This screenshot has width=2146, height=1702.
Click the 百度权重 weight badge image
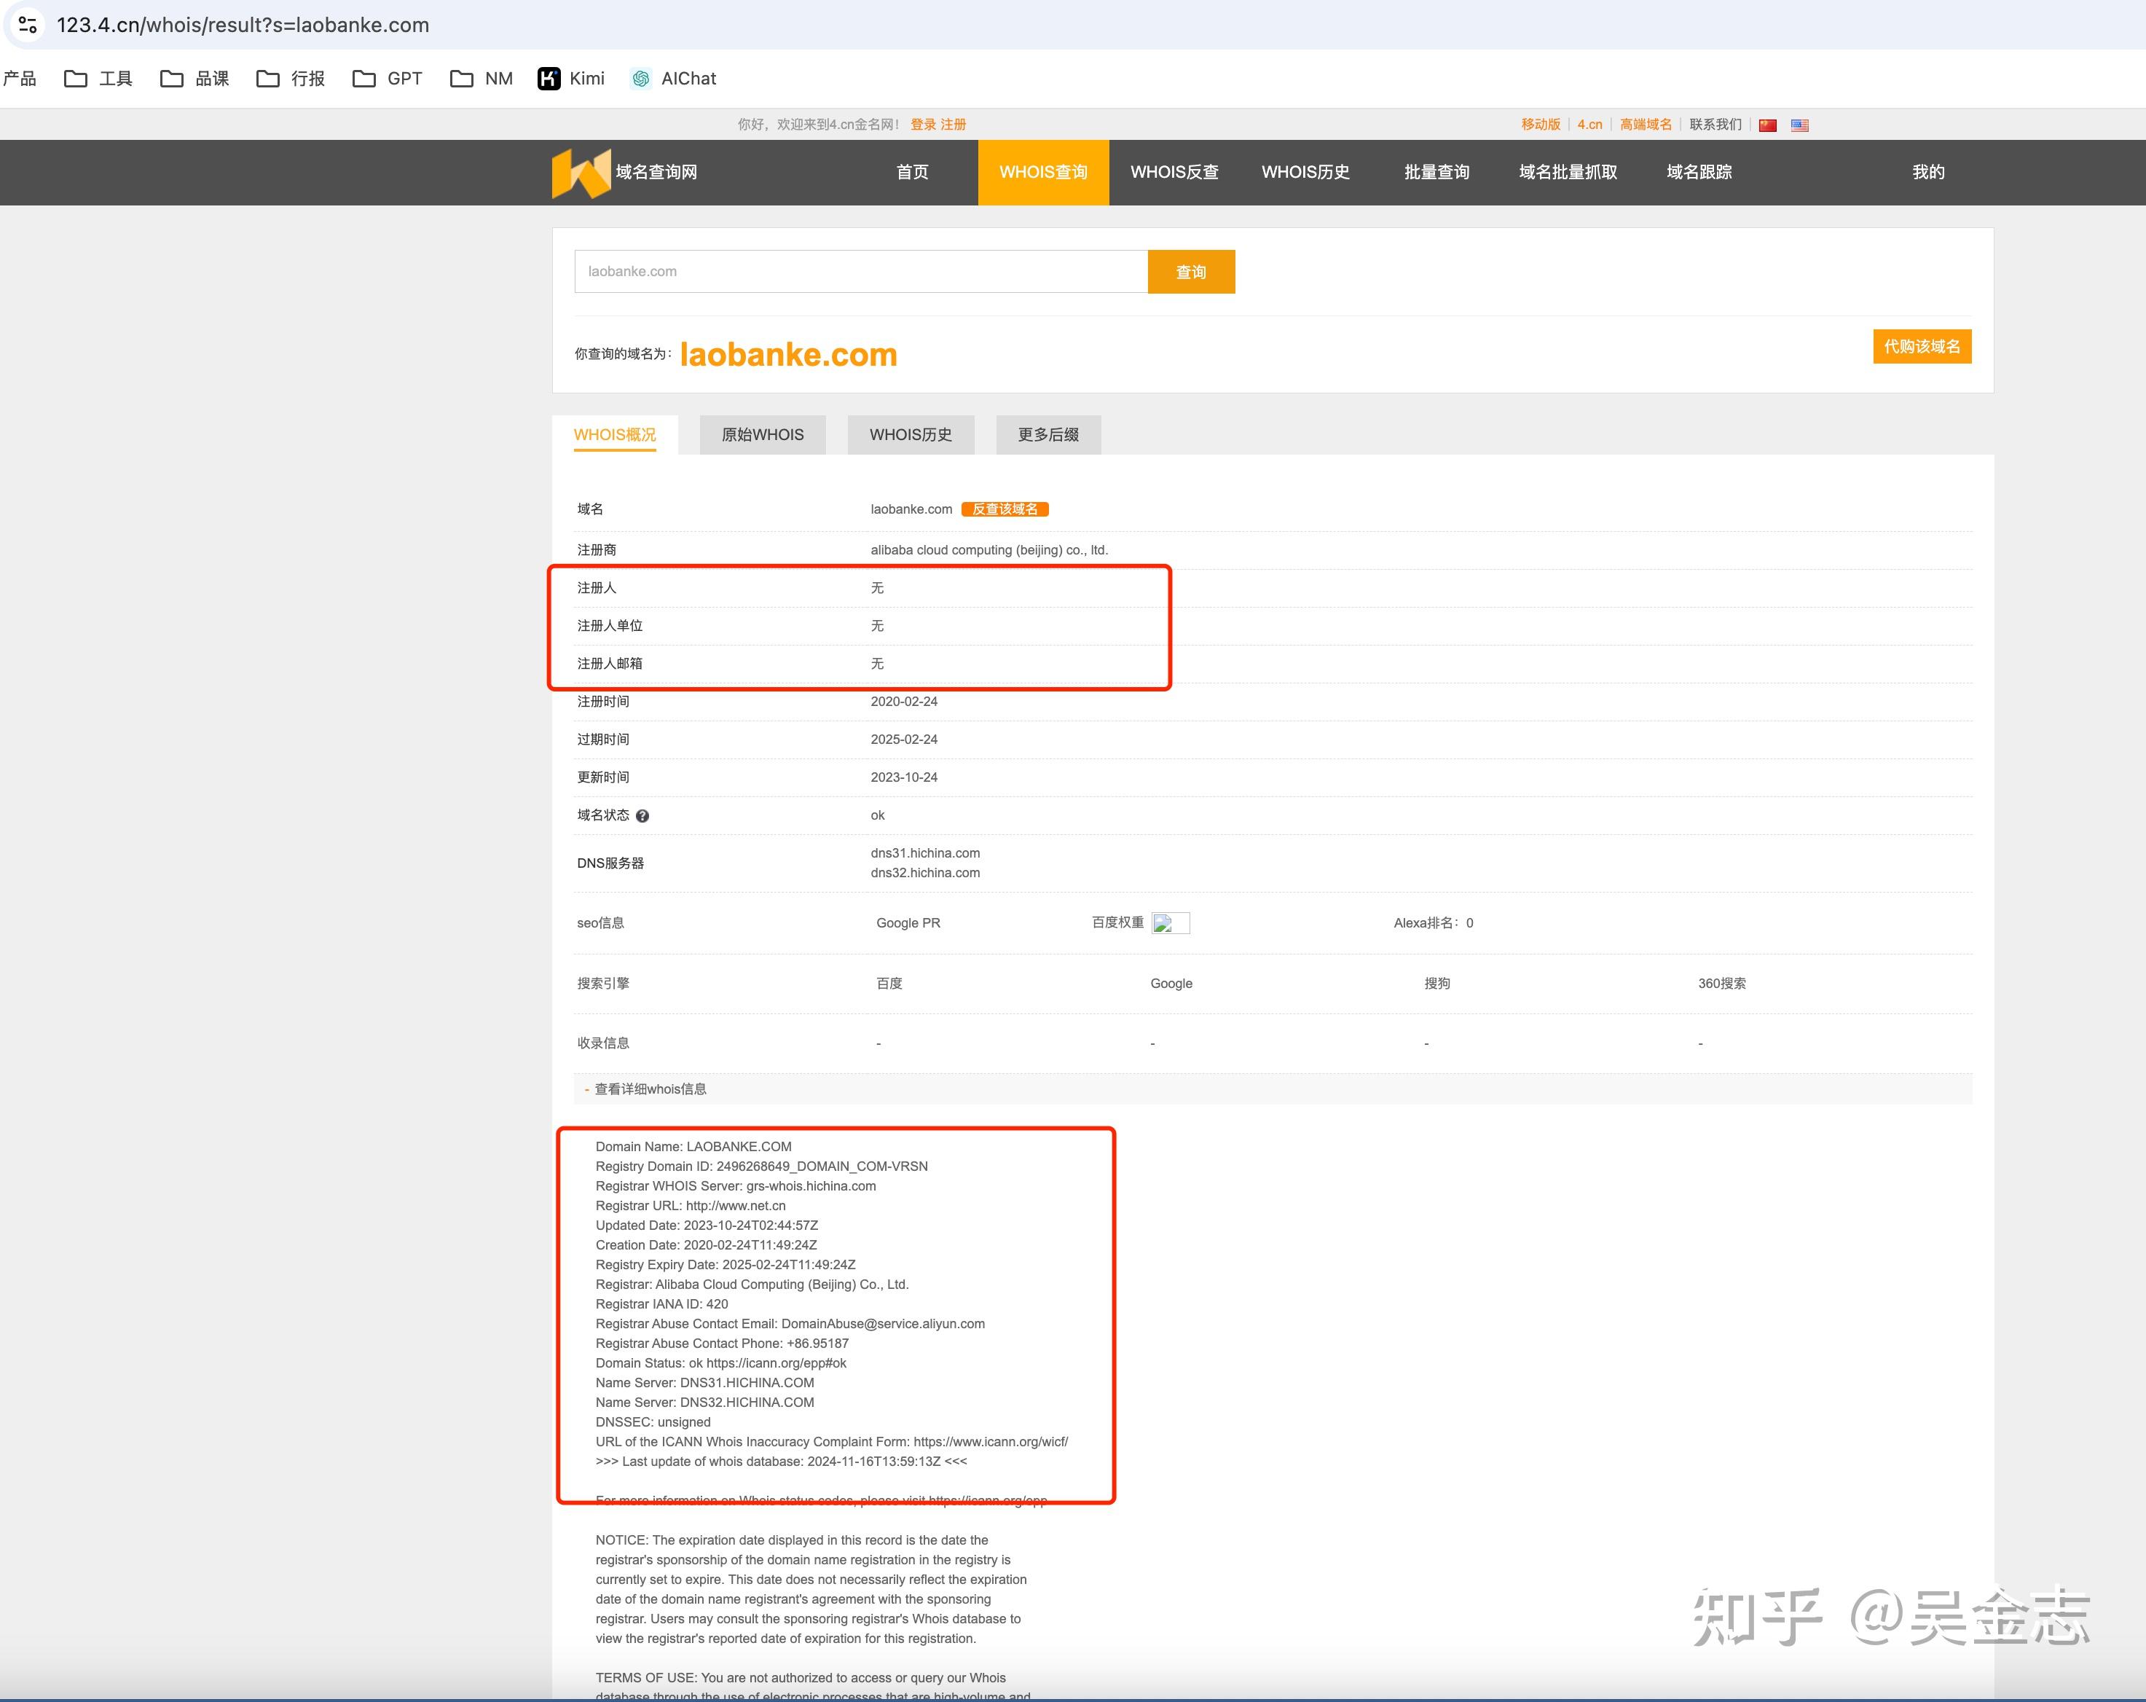(x=1170, y=922)
